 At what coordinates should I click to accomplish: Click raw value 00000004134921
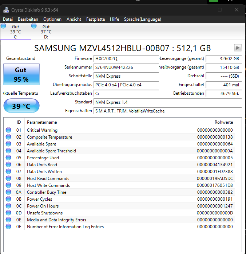tap(215, 165)
